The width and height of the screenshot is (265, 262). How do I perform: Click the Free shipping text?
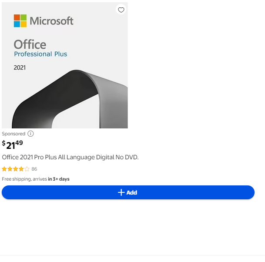(x=16, y=179)
